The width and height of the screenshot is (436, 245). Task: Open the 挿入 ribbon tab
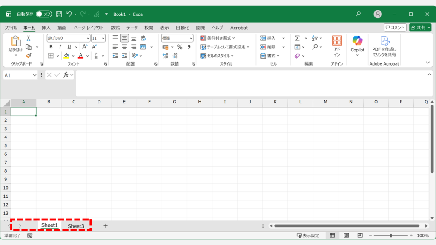point(46,28)
